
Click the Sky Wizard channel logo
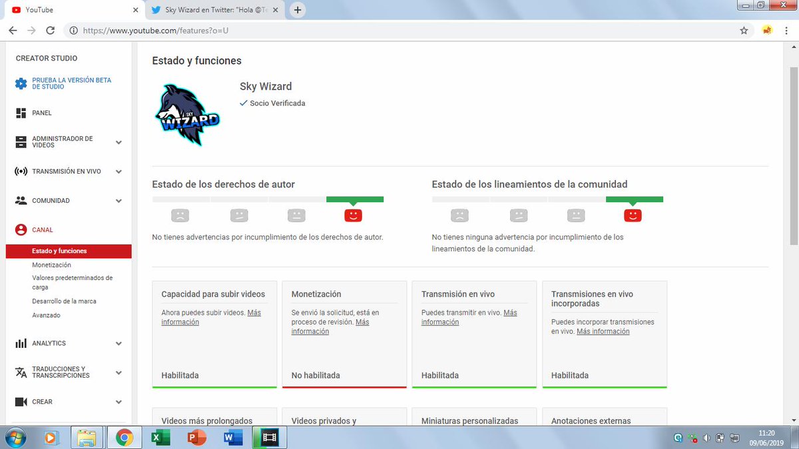[187, 114]
